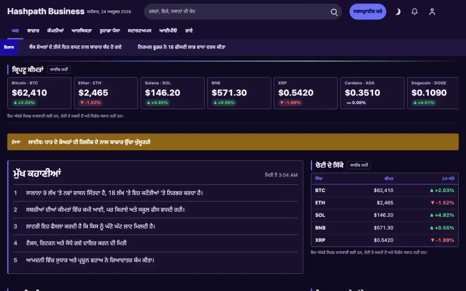Open story 4 about tax returns
This screenshot has height=291, width=466.
click(x=76, y=243)
